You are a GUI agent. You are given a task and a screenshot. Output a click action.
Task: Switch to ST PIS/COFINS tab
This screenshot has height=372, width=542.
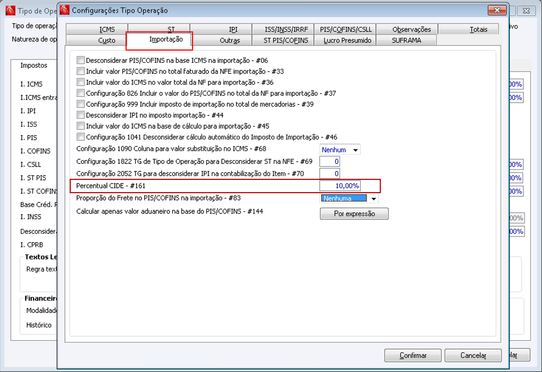click(x=283, y=40)
